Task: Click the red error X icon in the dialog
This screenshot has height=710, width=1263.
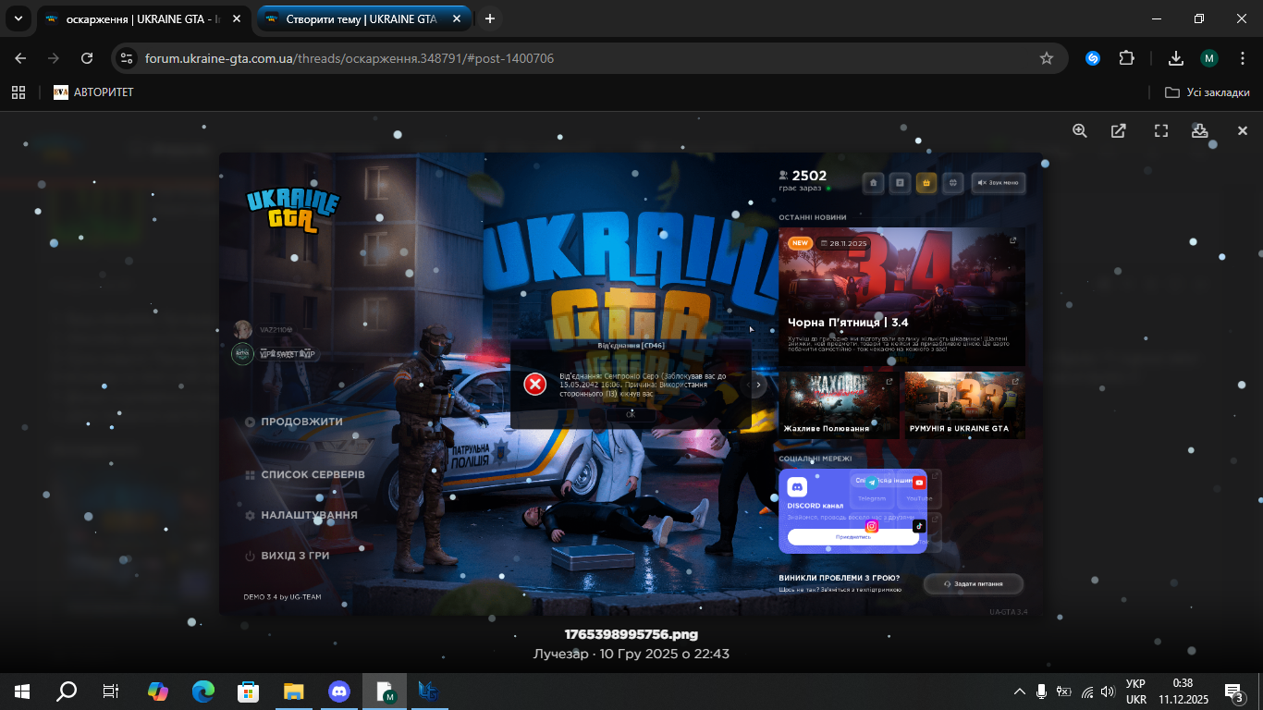Action: click(534, 384)
